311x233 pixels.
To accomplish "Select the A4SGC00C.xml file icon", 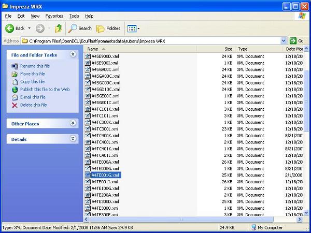I will [88, 83].
